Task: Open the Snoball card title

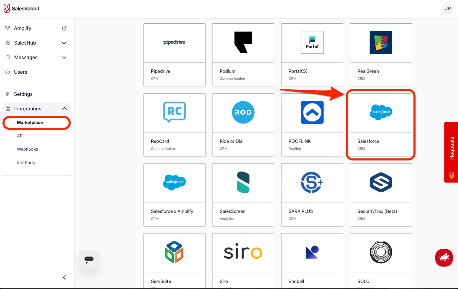Action: coord(296,281)
